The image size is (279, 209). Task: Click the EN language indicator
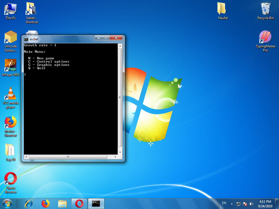(x=224, y=203)
